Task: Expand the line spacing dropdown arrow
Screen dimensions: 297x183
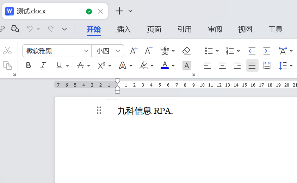Action: pos(291,65)
